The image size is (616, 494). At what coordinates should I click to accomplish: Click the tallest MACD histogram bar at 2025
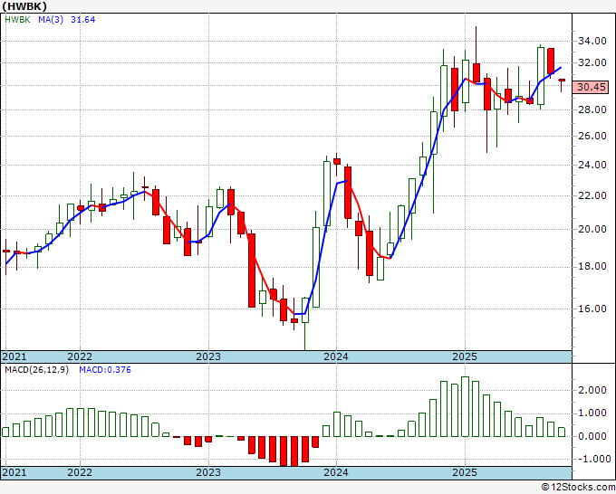coord(465,406)
